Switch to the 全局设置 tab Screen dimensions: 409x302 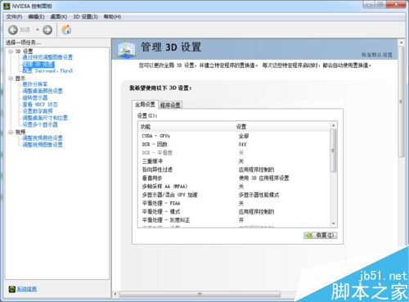[145, 105]
